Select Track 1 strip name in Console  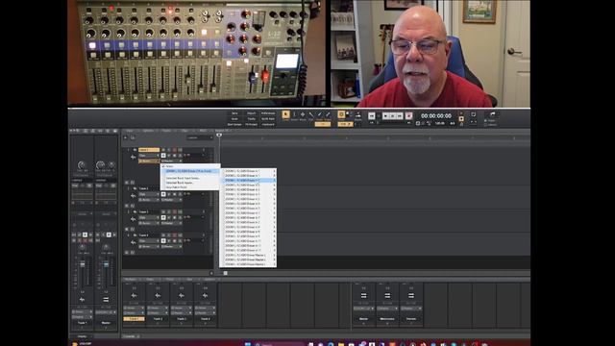(x=134, y=319)
